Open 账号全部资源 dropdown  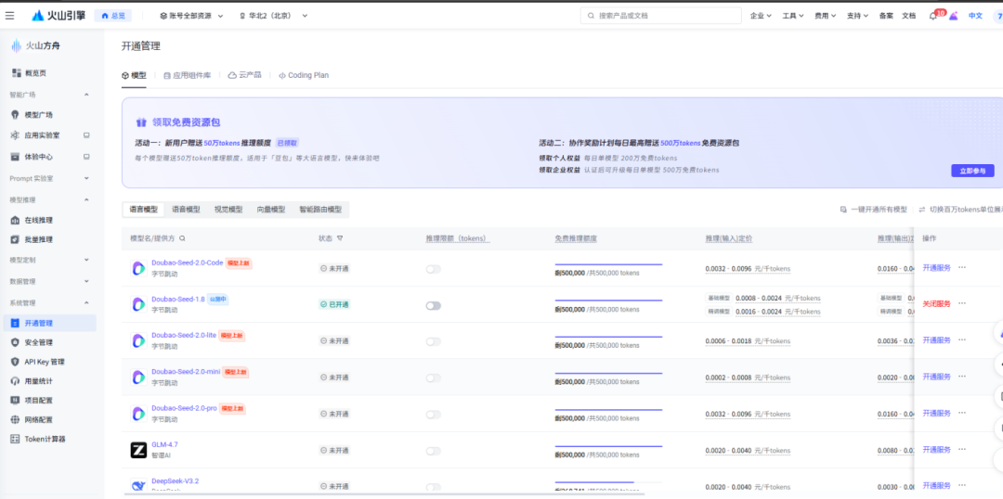tap(191, 16)
